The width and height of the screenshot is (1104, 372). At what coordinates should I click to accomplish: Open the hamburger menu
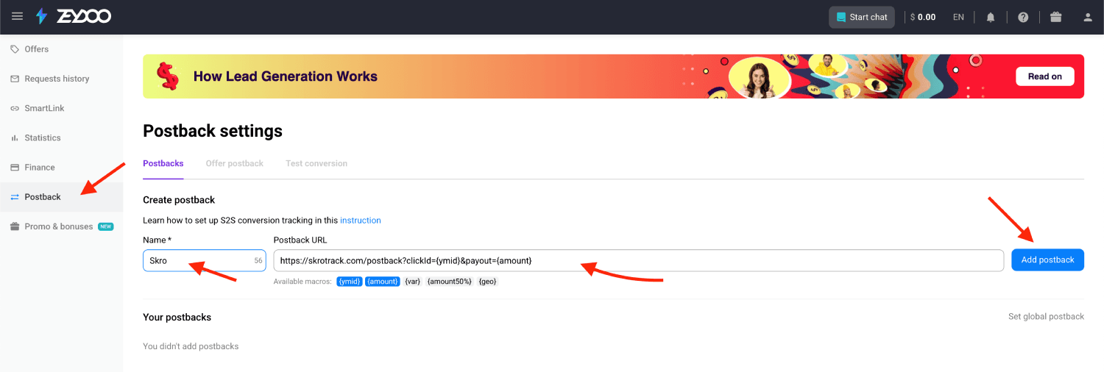tap(17, 16)
